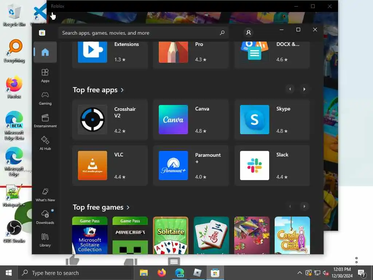
Task: Open Microsoft Solitaire Collection game tile
Action: click(90, 235)
